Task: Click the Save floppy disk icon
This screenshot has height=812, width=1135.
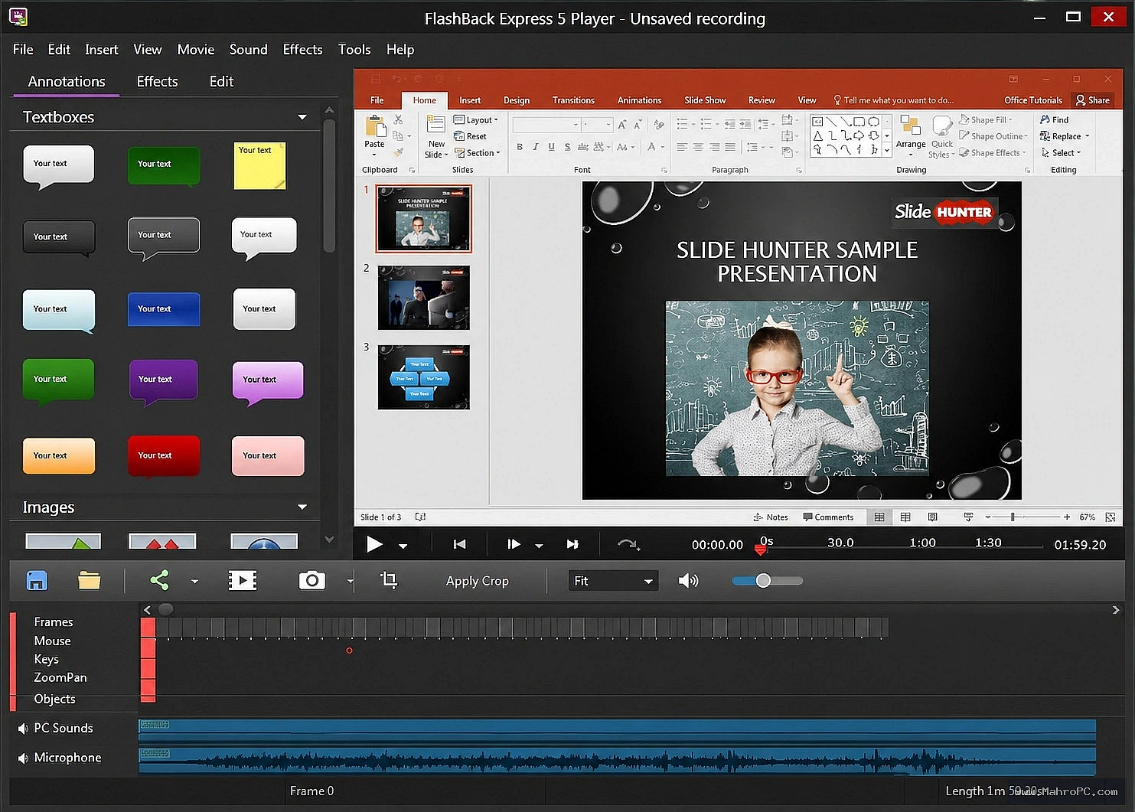Action: [36, 581]
